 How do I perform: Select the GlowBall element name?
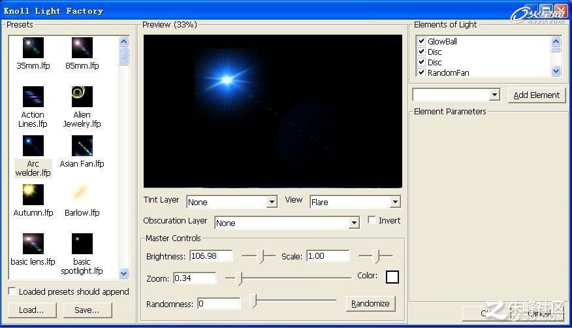click(x=442, y=41)
